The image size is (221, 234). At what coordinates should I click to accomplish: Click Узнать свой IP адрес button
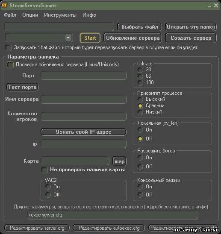[83, 132]
